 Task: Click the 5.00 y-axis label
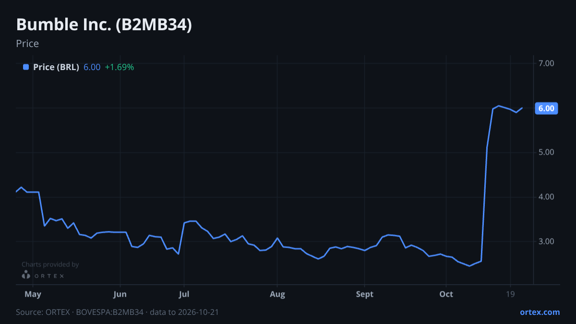point(547,152)
